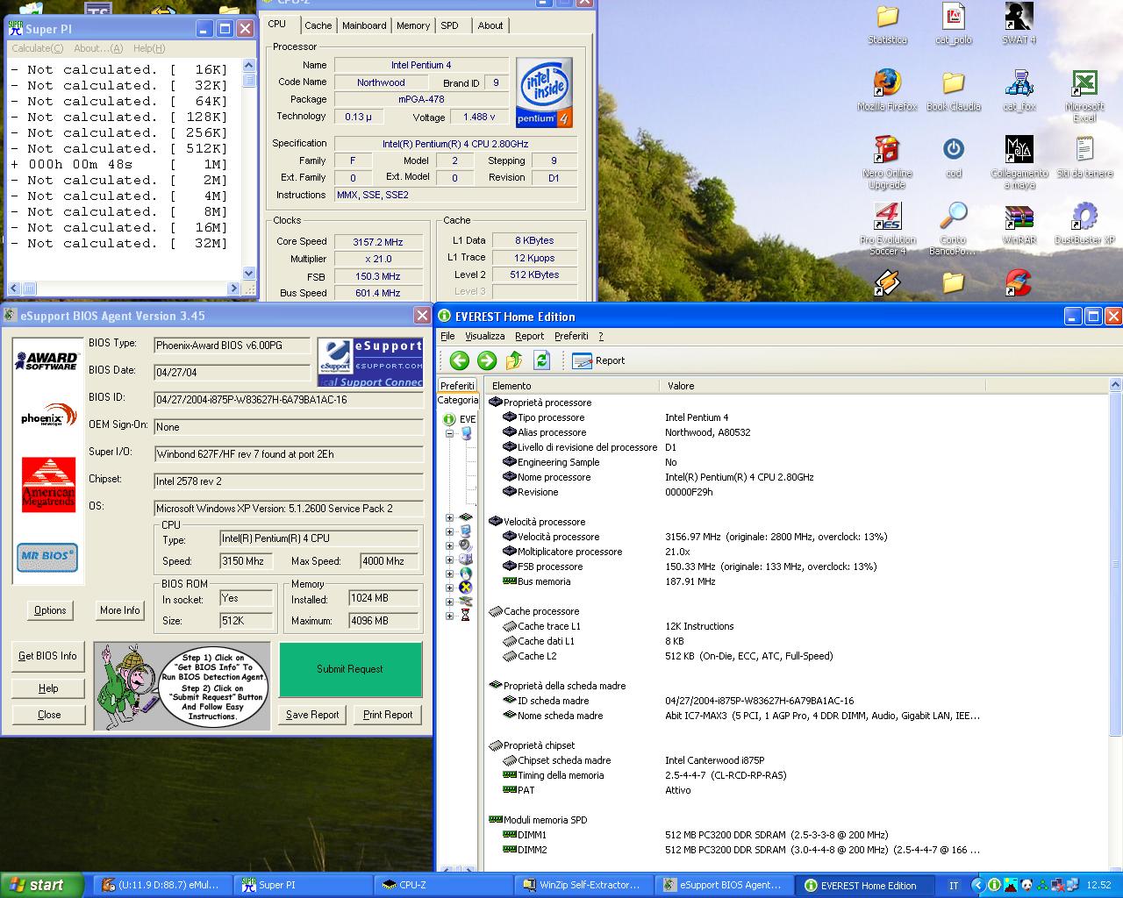The height and width of the screenshot is (898, 1123).
Task: Go up one level in EVEREST
Action: pyautogui.click(x=514, y=360)
